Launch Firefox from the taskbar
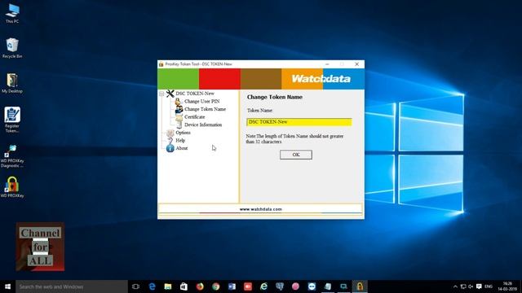522x293 pixels. coord(200,286)
